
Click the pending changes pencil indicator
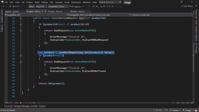coord(166,110)
